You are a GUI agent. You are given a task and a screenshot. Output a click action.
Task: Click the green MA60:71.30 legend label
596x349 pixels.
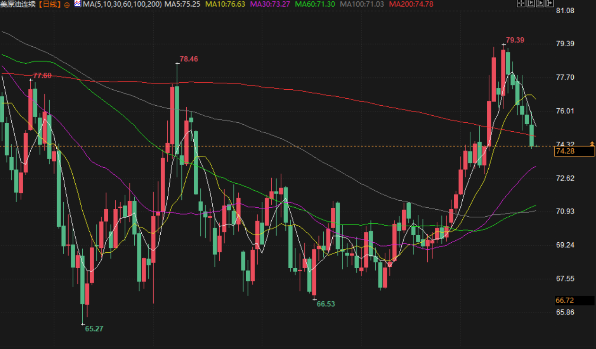tap(315, 4)
